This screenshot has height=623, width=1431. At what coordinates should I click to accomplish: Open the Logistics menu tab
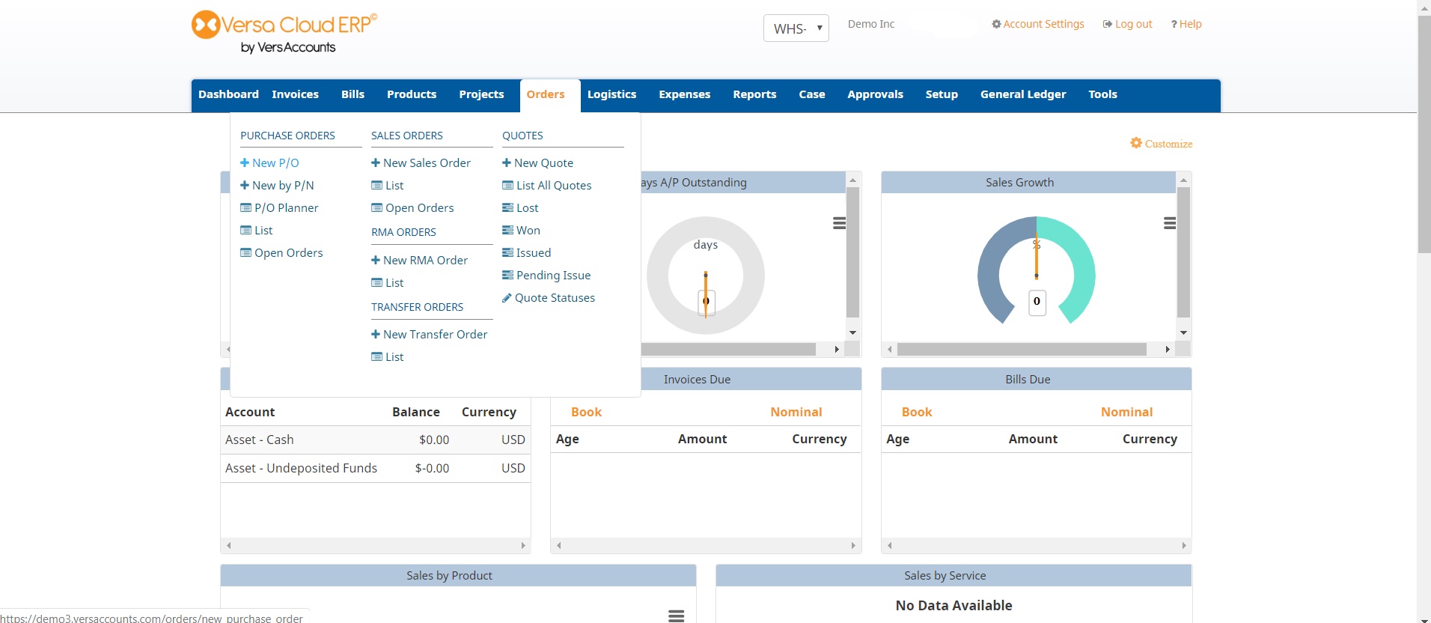(x=611, y=94)
